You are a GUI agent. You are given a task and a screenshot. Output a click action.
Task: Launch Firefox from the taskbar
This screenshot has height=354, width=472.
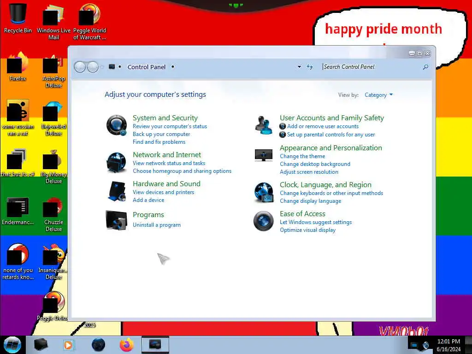126,345
